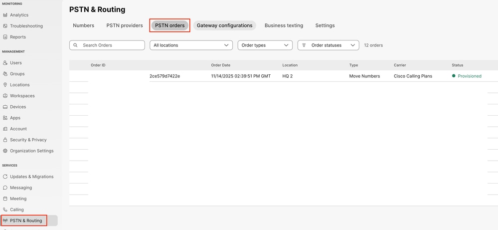Click the Groups people icon

[5, 74]
